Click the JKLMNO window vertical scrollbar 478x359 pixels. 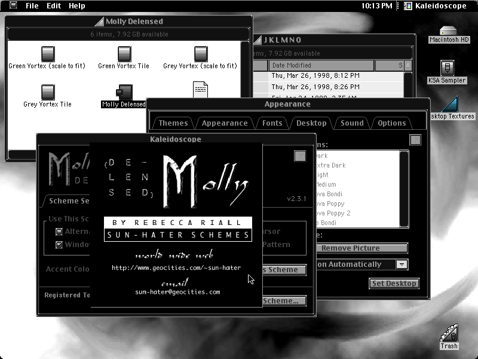click(x=408, y=84)
